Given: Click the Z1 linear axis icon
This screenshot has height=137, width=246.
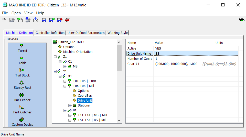Looking at the screenshot, I should pyautogui.click(x=59, y=56).
